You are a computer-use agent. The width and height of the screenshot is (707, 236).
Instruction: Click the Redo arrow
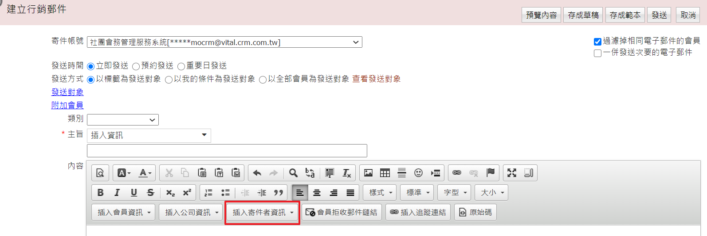tap(274, 173)
